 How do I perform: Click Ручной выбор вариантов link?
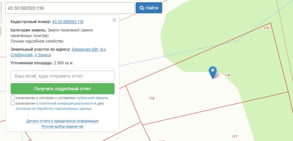click(62, 127)
